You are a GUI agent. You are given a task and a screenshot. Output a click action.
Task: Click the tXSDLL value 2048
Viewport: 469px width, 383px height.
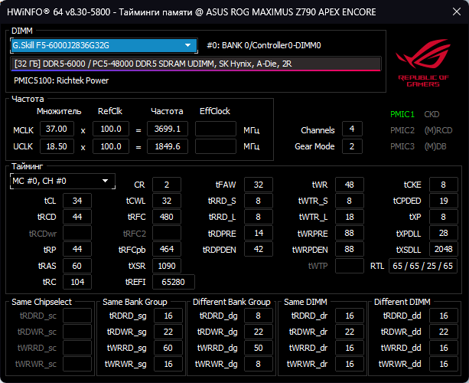click(444, 249)
